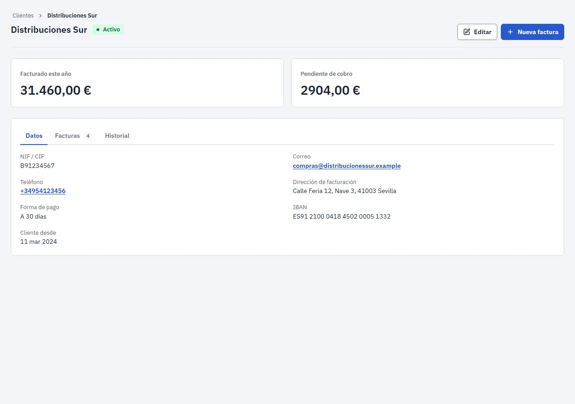Click the plus icon in Nueva factura
The width and height of the screenshot is (575, 404).
(510, 32)
